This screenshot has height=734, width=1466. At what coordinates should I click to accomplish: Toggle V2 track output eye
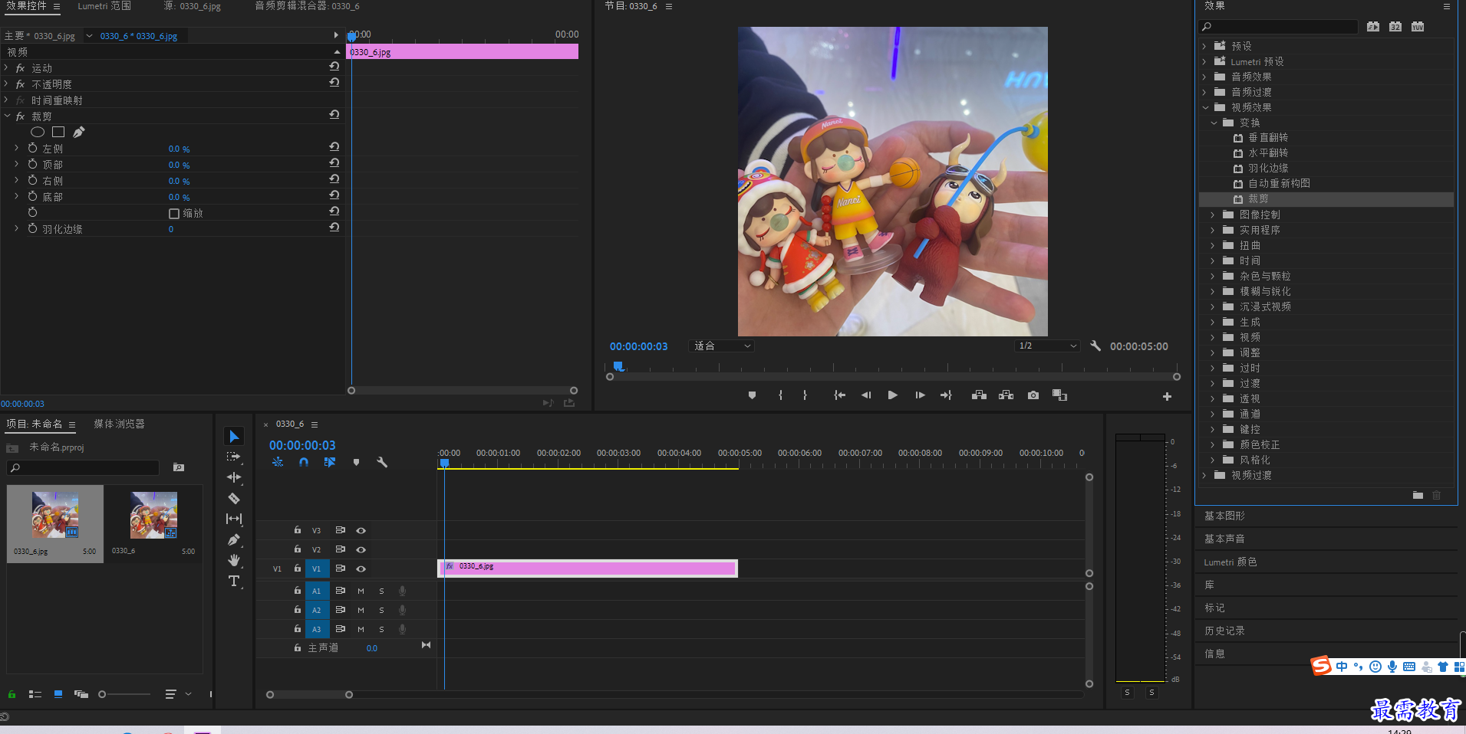pos(361,549)
